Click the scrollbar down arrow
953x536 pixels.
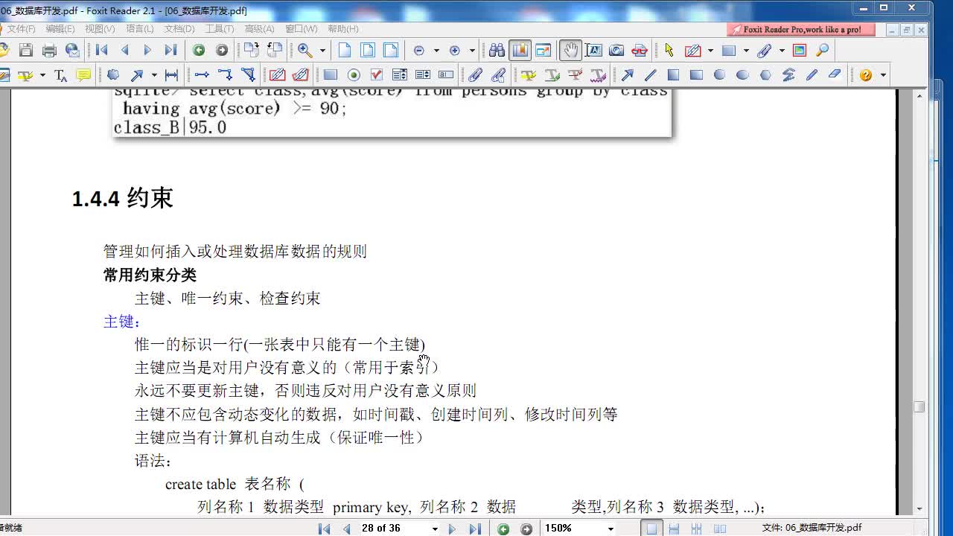(919, 508)
